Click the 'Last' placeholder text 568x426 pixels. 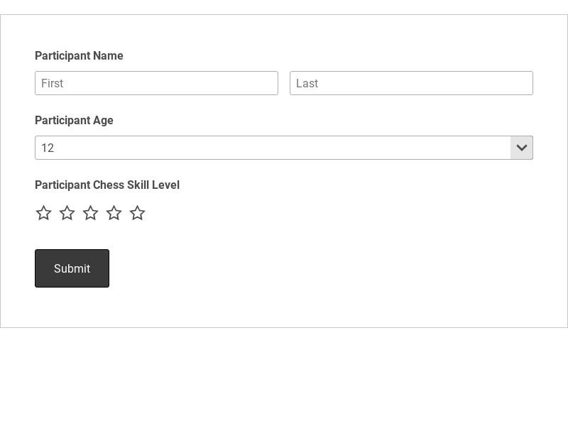click(x=307, y=83)
